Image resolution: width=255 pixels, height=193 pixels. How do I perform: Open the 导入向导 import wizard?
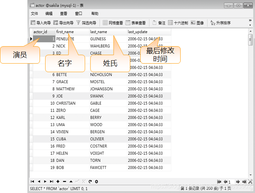click(x=41, y=23)
